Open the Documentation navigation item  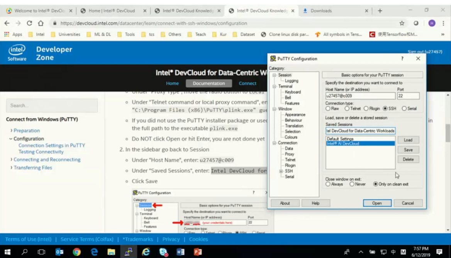209,83
